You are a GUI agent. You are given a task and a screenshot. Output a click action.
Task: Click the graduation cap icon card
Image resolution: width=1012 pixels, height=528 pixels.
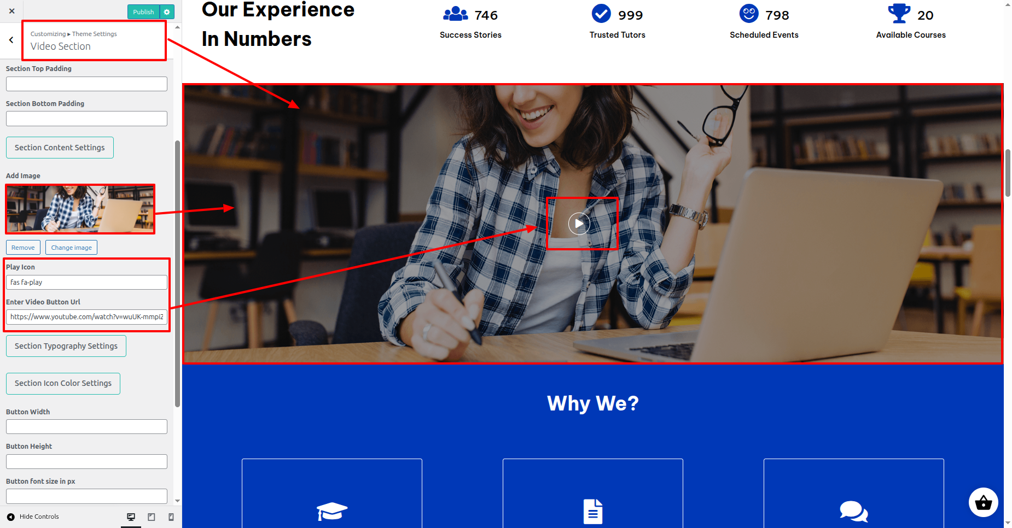coord(332,493)
